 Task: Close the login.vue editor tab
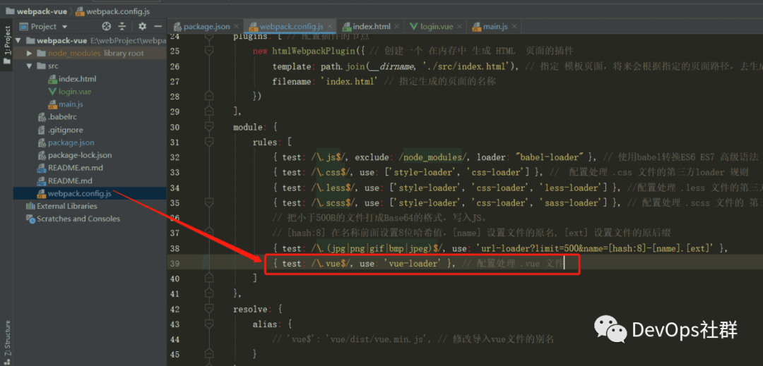[459, 27]
